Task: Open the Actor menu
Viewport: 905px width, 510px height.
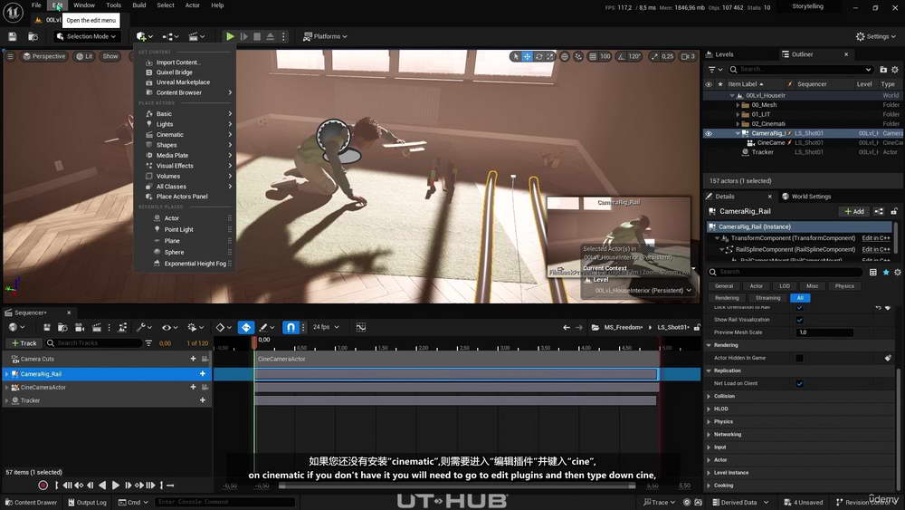Action: (x=192, y=5)
